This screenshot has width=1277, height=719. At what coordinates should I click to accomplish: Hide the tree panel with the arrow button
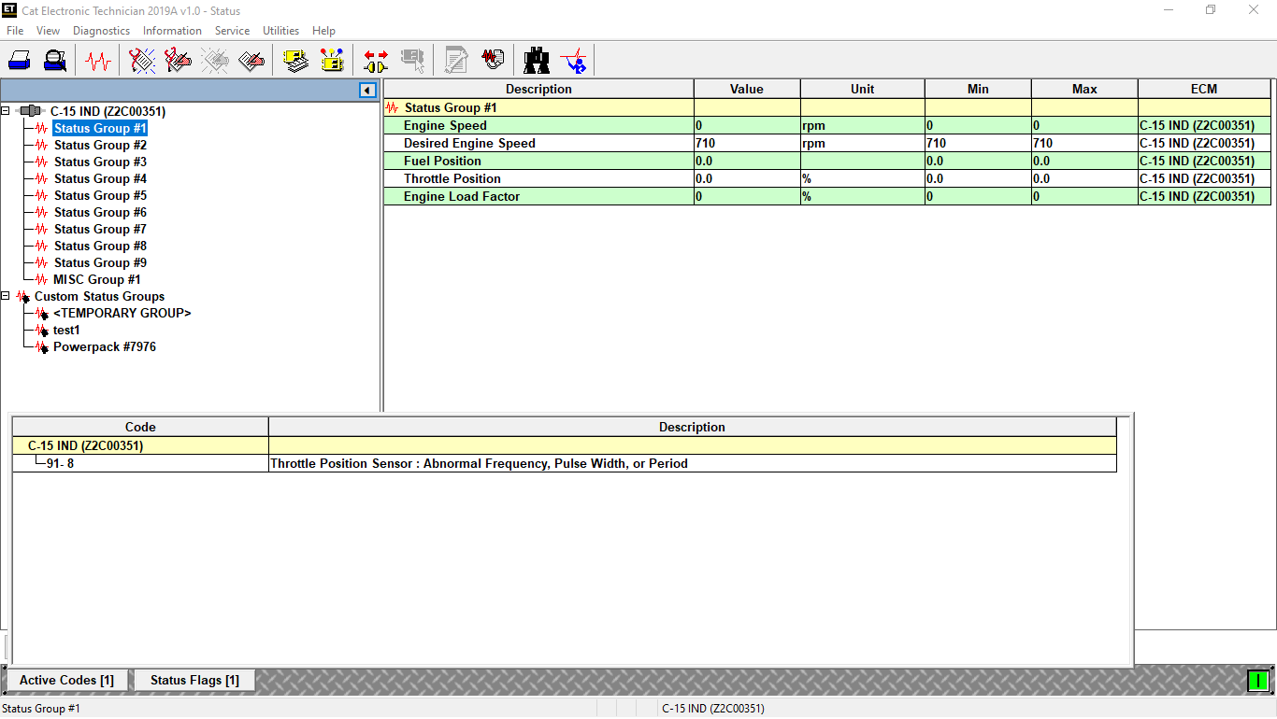click(x=367, y=91)
